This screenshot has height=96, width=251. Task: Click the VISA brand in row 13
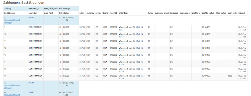(105, 55)
